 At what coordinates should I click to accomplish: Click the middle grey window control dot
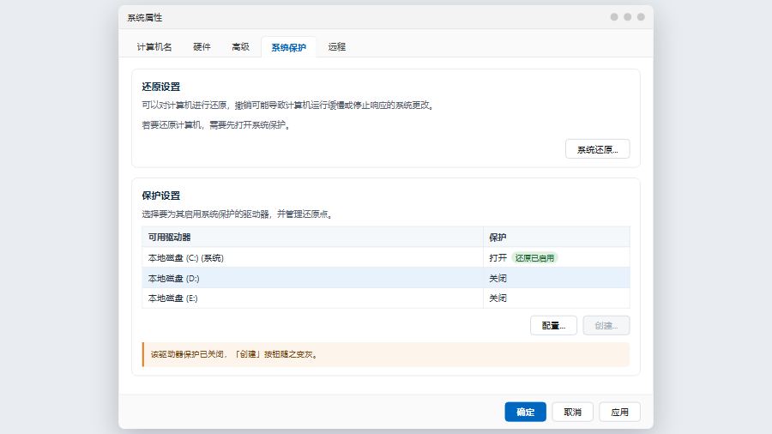tap(627, 17)
